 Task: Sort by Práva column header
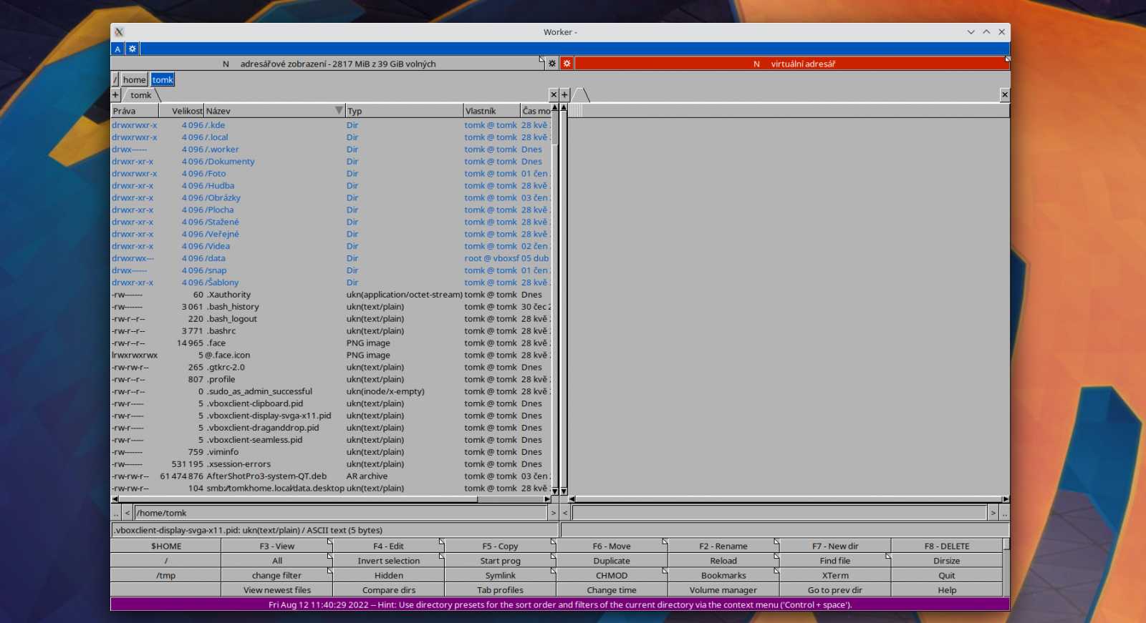pos(135,111)
